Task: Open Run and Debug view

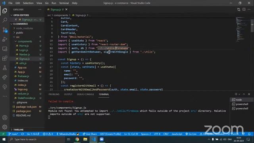Action: pos(5,39)
